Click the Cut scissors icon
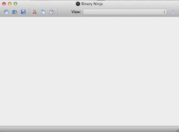Viewport: 179px width, 132px height. click(x=35, y=12)
